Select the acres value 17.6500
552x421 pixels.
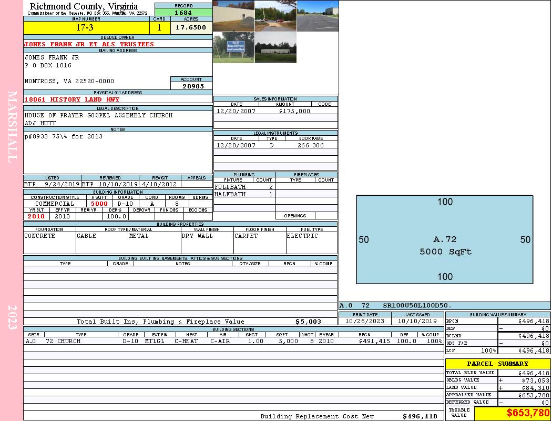click(x=191, y=27)
